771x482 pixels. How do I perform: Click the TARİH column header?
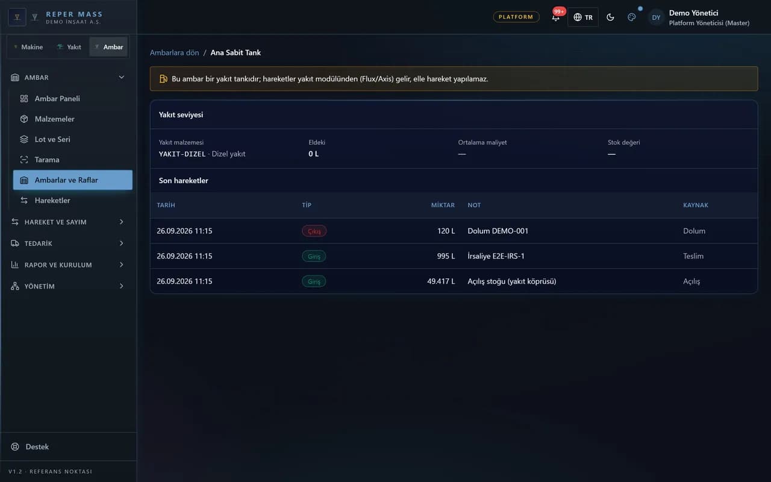click(x=166, y=205)
